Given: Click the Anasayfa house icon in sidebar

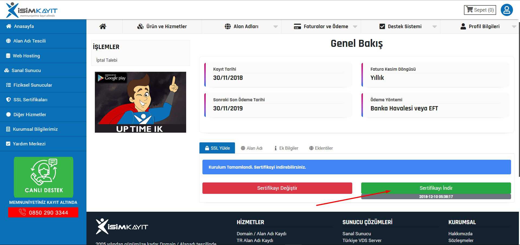Looking at the screenshot, I should pos(9,26).
